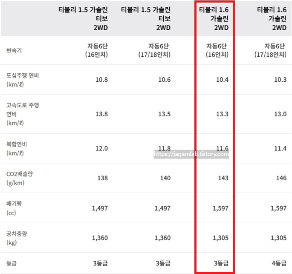Click the combined fuel economy value '11.8'

click(x=165, y=148)
